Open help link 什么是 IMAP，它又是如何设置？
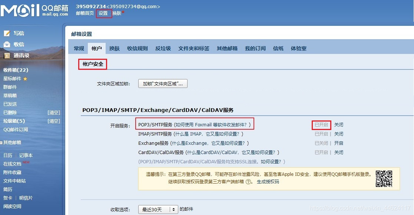The image size is (414, 215). (x=208, y=134)
